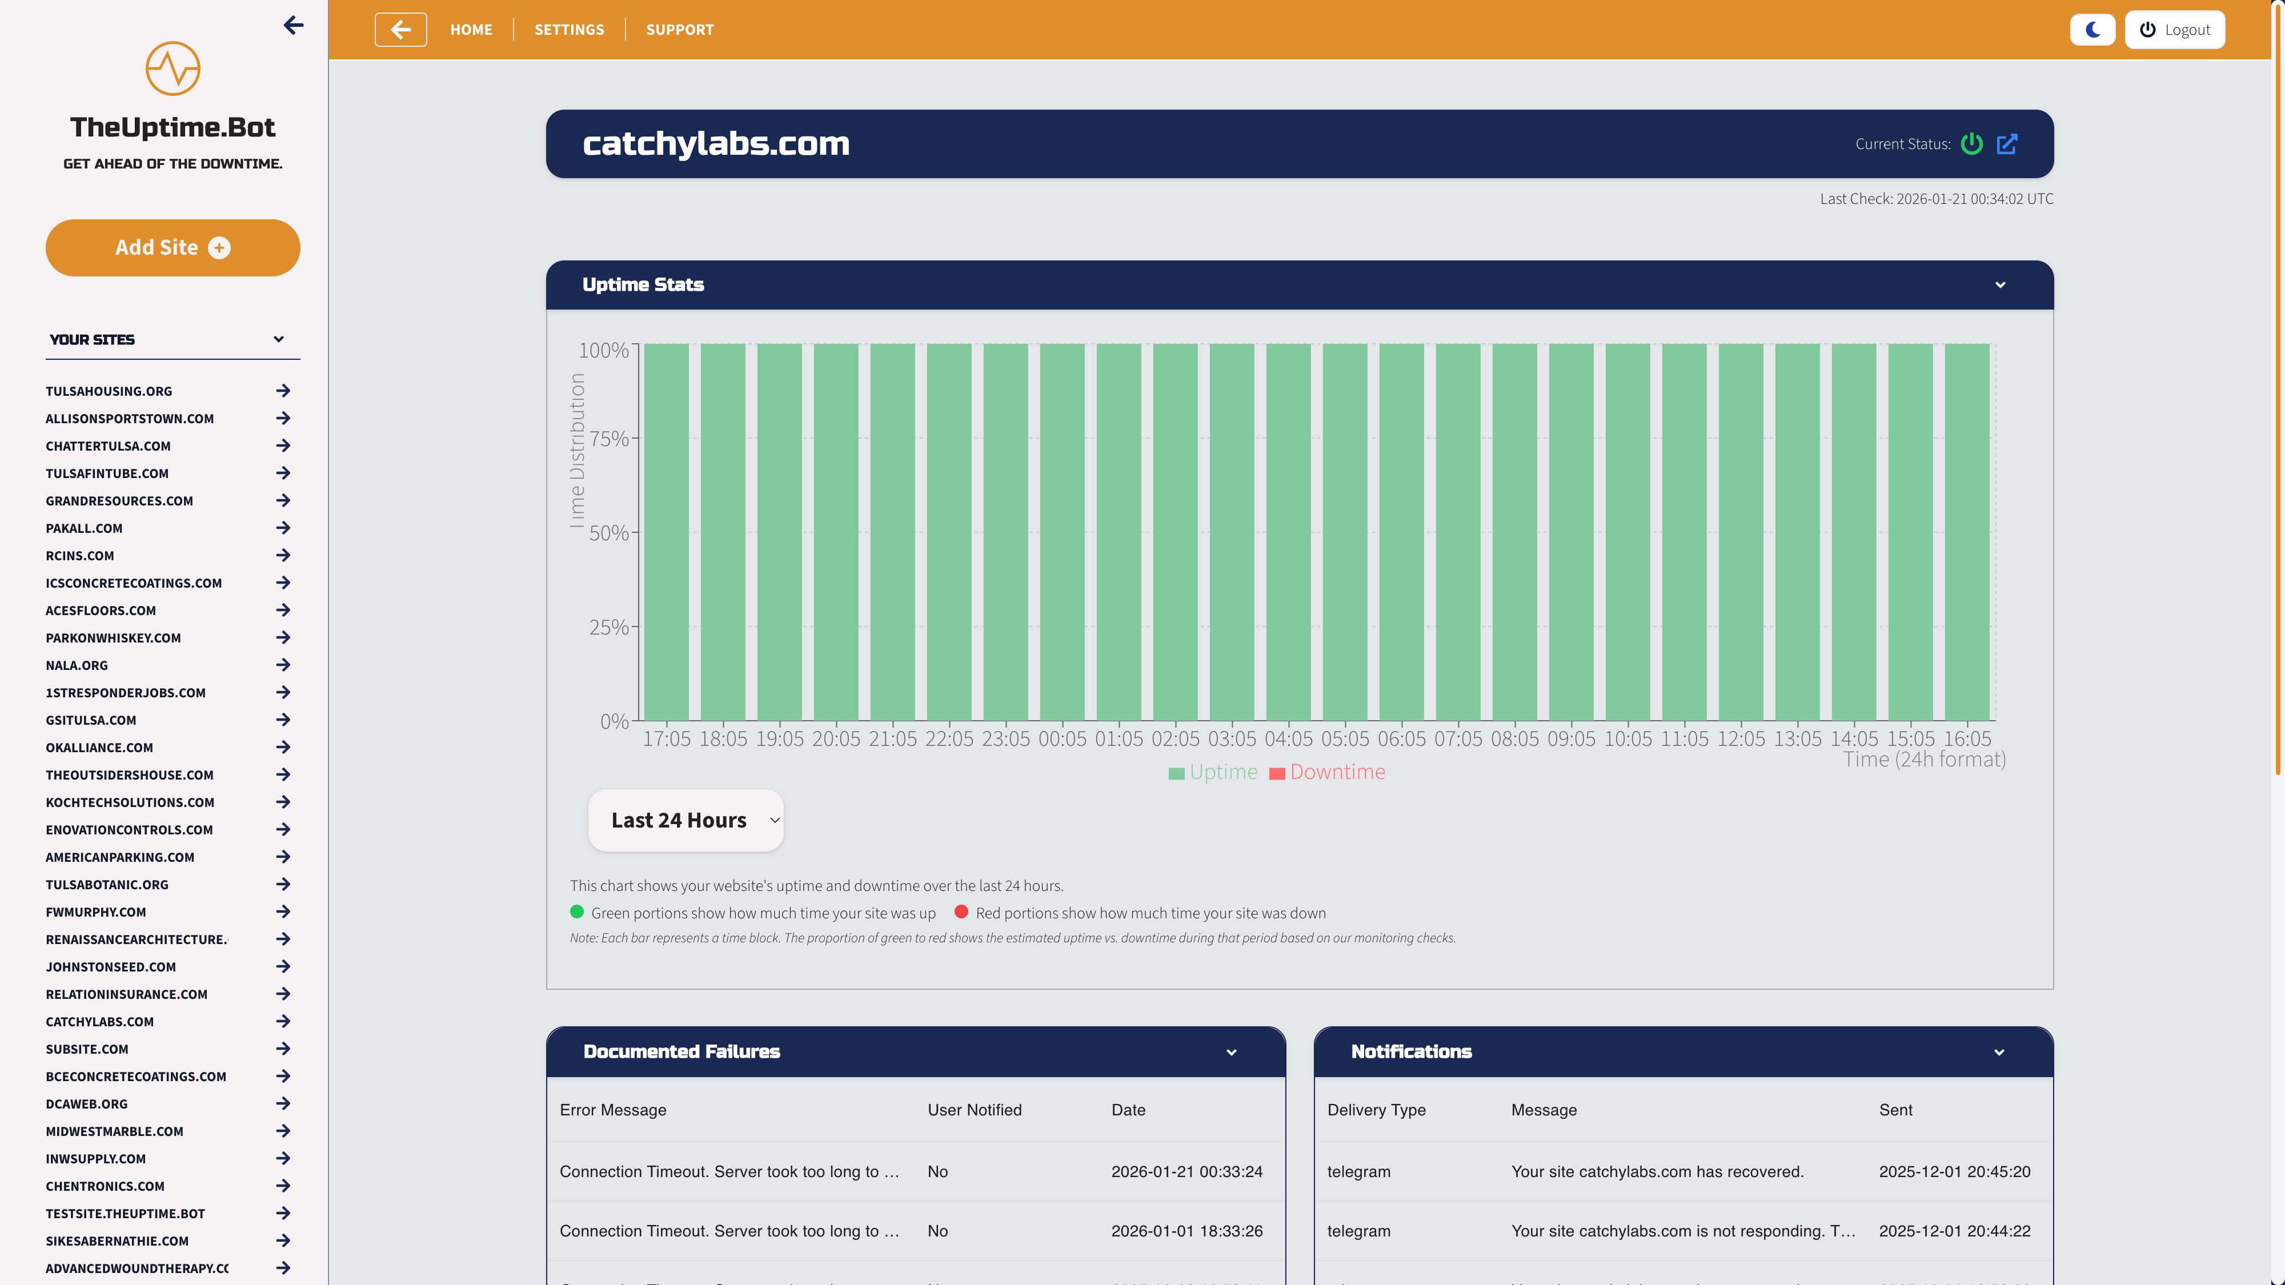The image size is (2285, 1285).
Task: Click the Logout button
Action: tap(2175, 29)
